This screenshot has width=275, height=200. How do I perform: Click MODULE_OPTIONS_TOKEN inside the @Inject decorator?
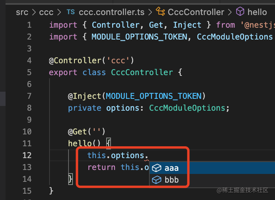154,96
